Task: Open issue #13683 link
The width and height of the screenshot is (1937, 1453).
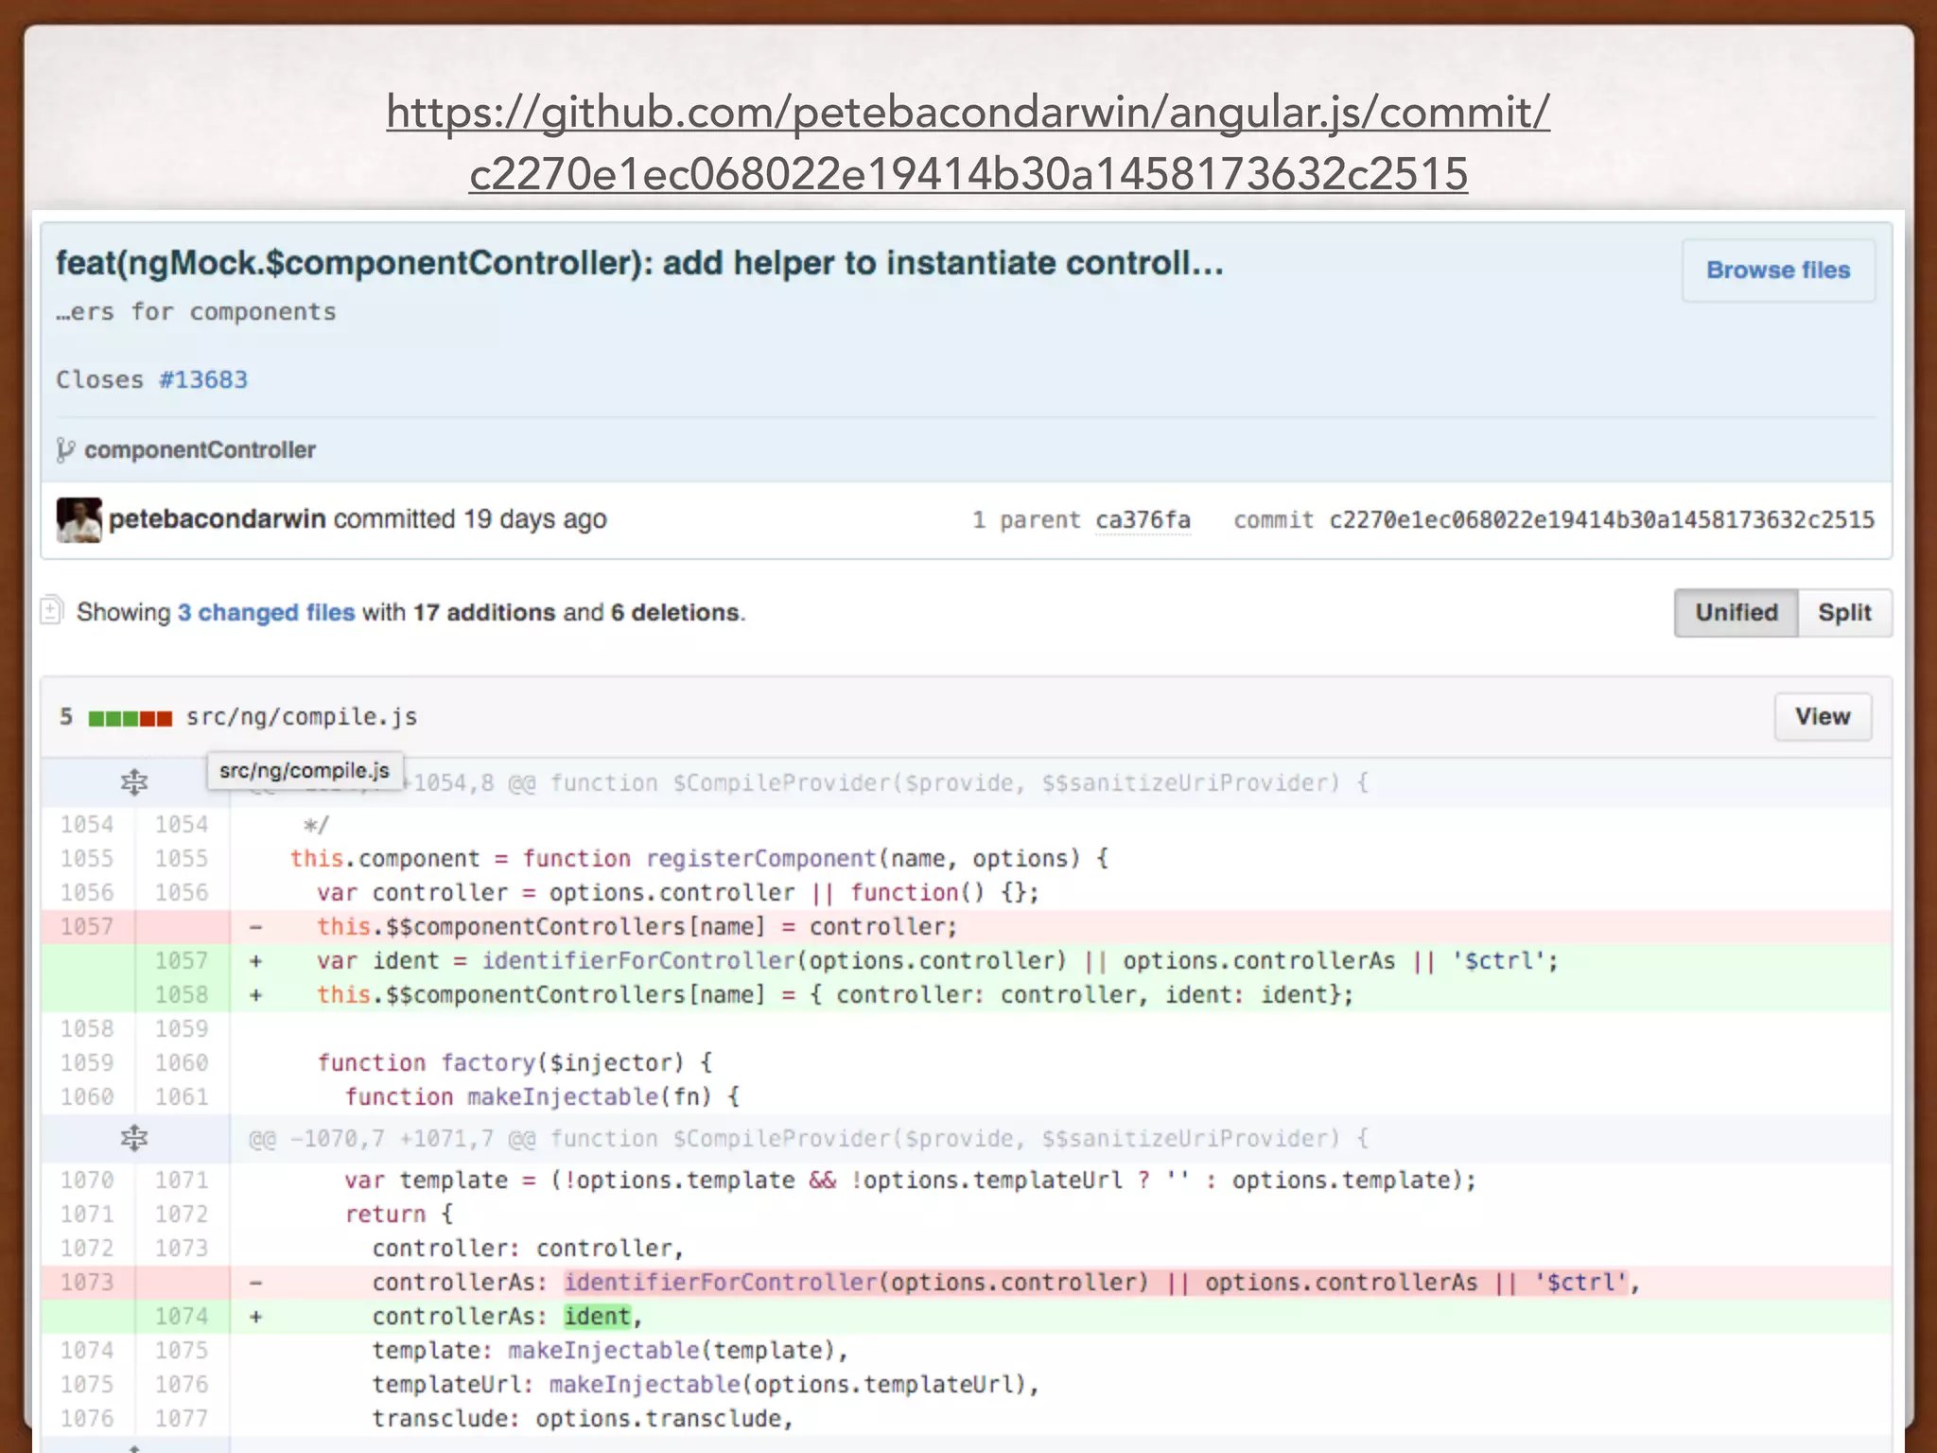Action: click(203, 379)
